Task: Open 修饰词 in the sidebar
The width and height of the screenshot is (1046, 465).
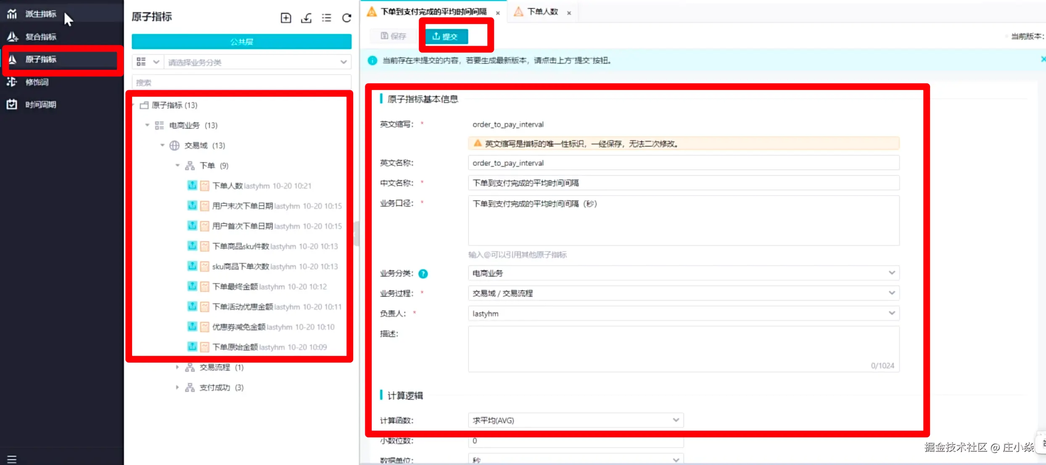Action: [37, 82]
